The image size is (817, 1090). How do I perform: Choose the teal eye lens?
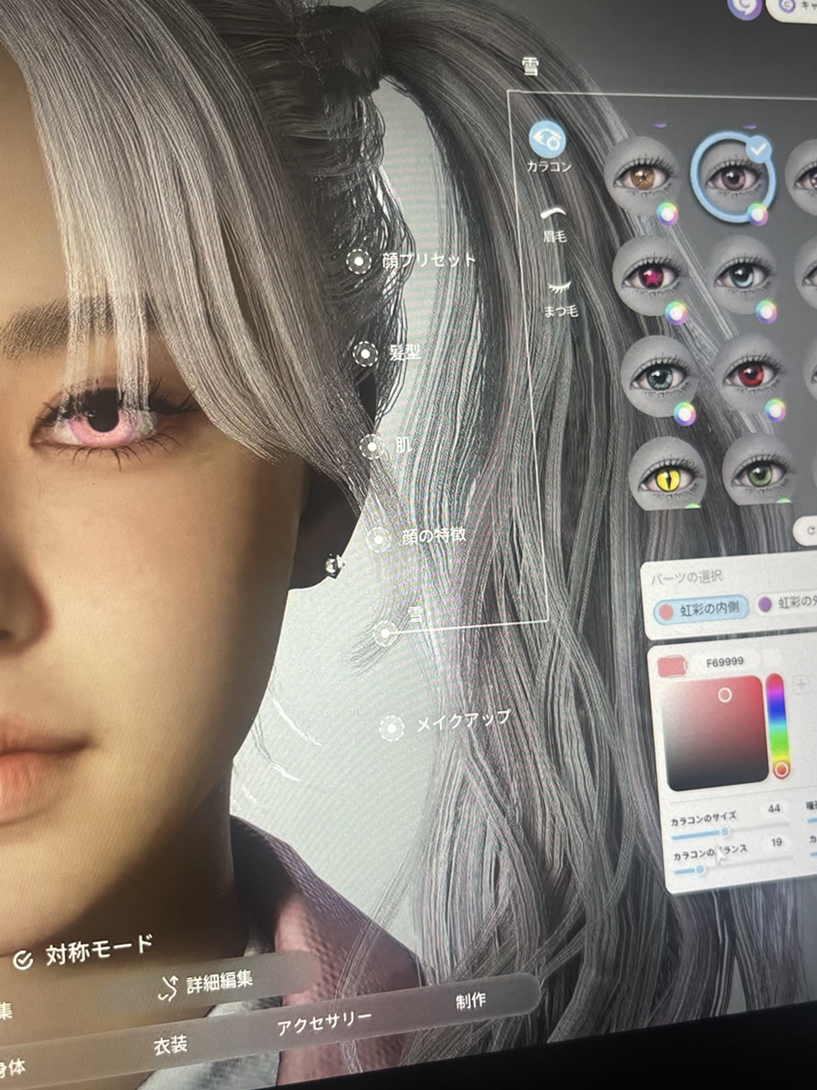[x=658, y=376]
